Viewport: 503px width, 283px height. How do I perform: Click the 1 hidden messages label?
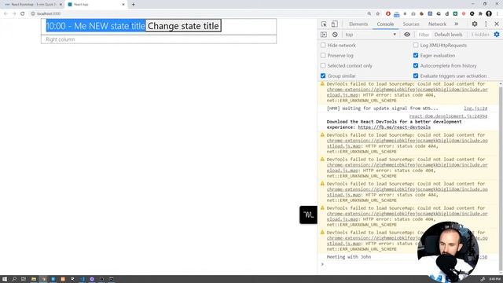[480, 35]
